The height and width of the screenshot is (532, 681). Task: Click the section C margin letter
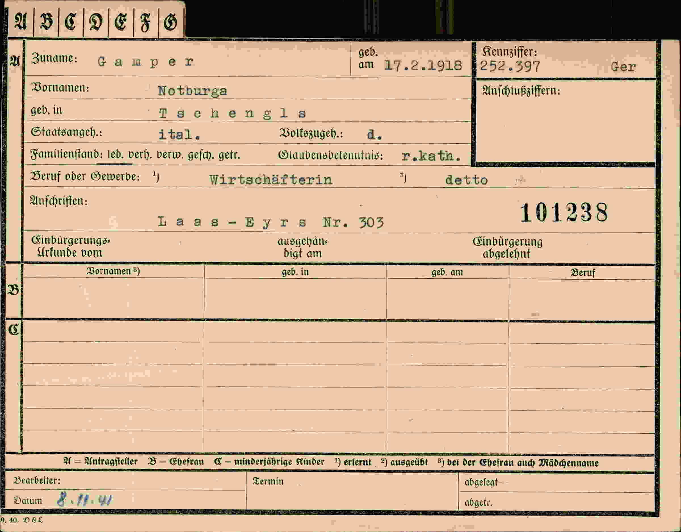coord(14,330)
